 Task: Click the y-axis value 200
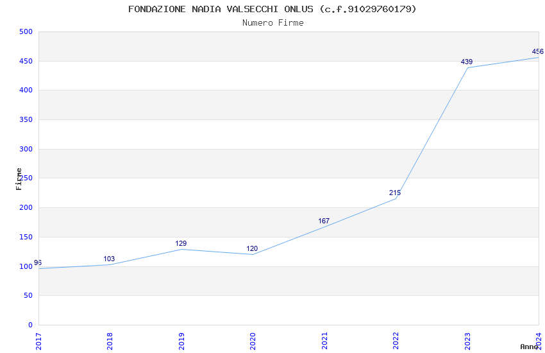26,207
